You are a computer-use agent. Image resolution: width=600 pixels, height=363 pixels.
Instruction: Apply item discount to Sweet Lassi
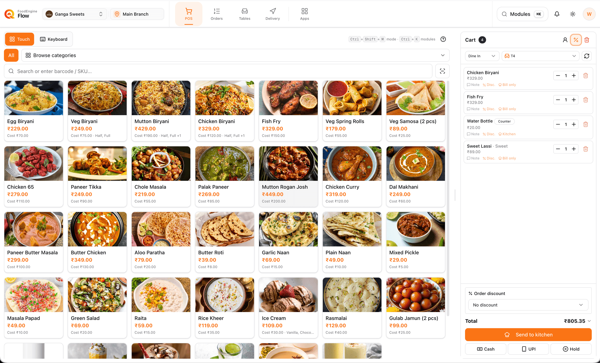point(489,158)
